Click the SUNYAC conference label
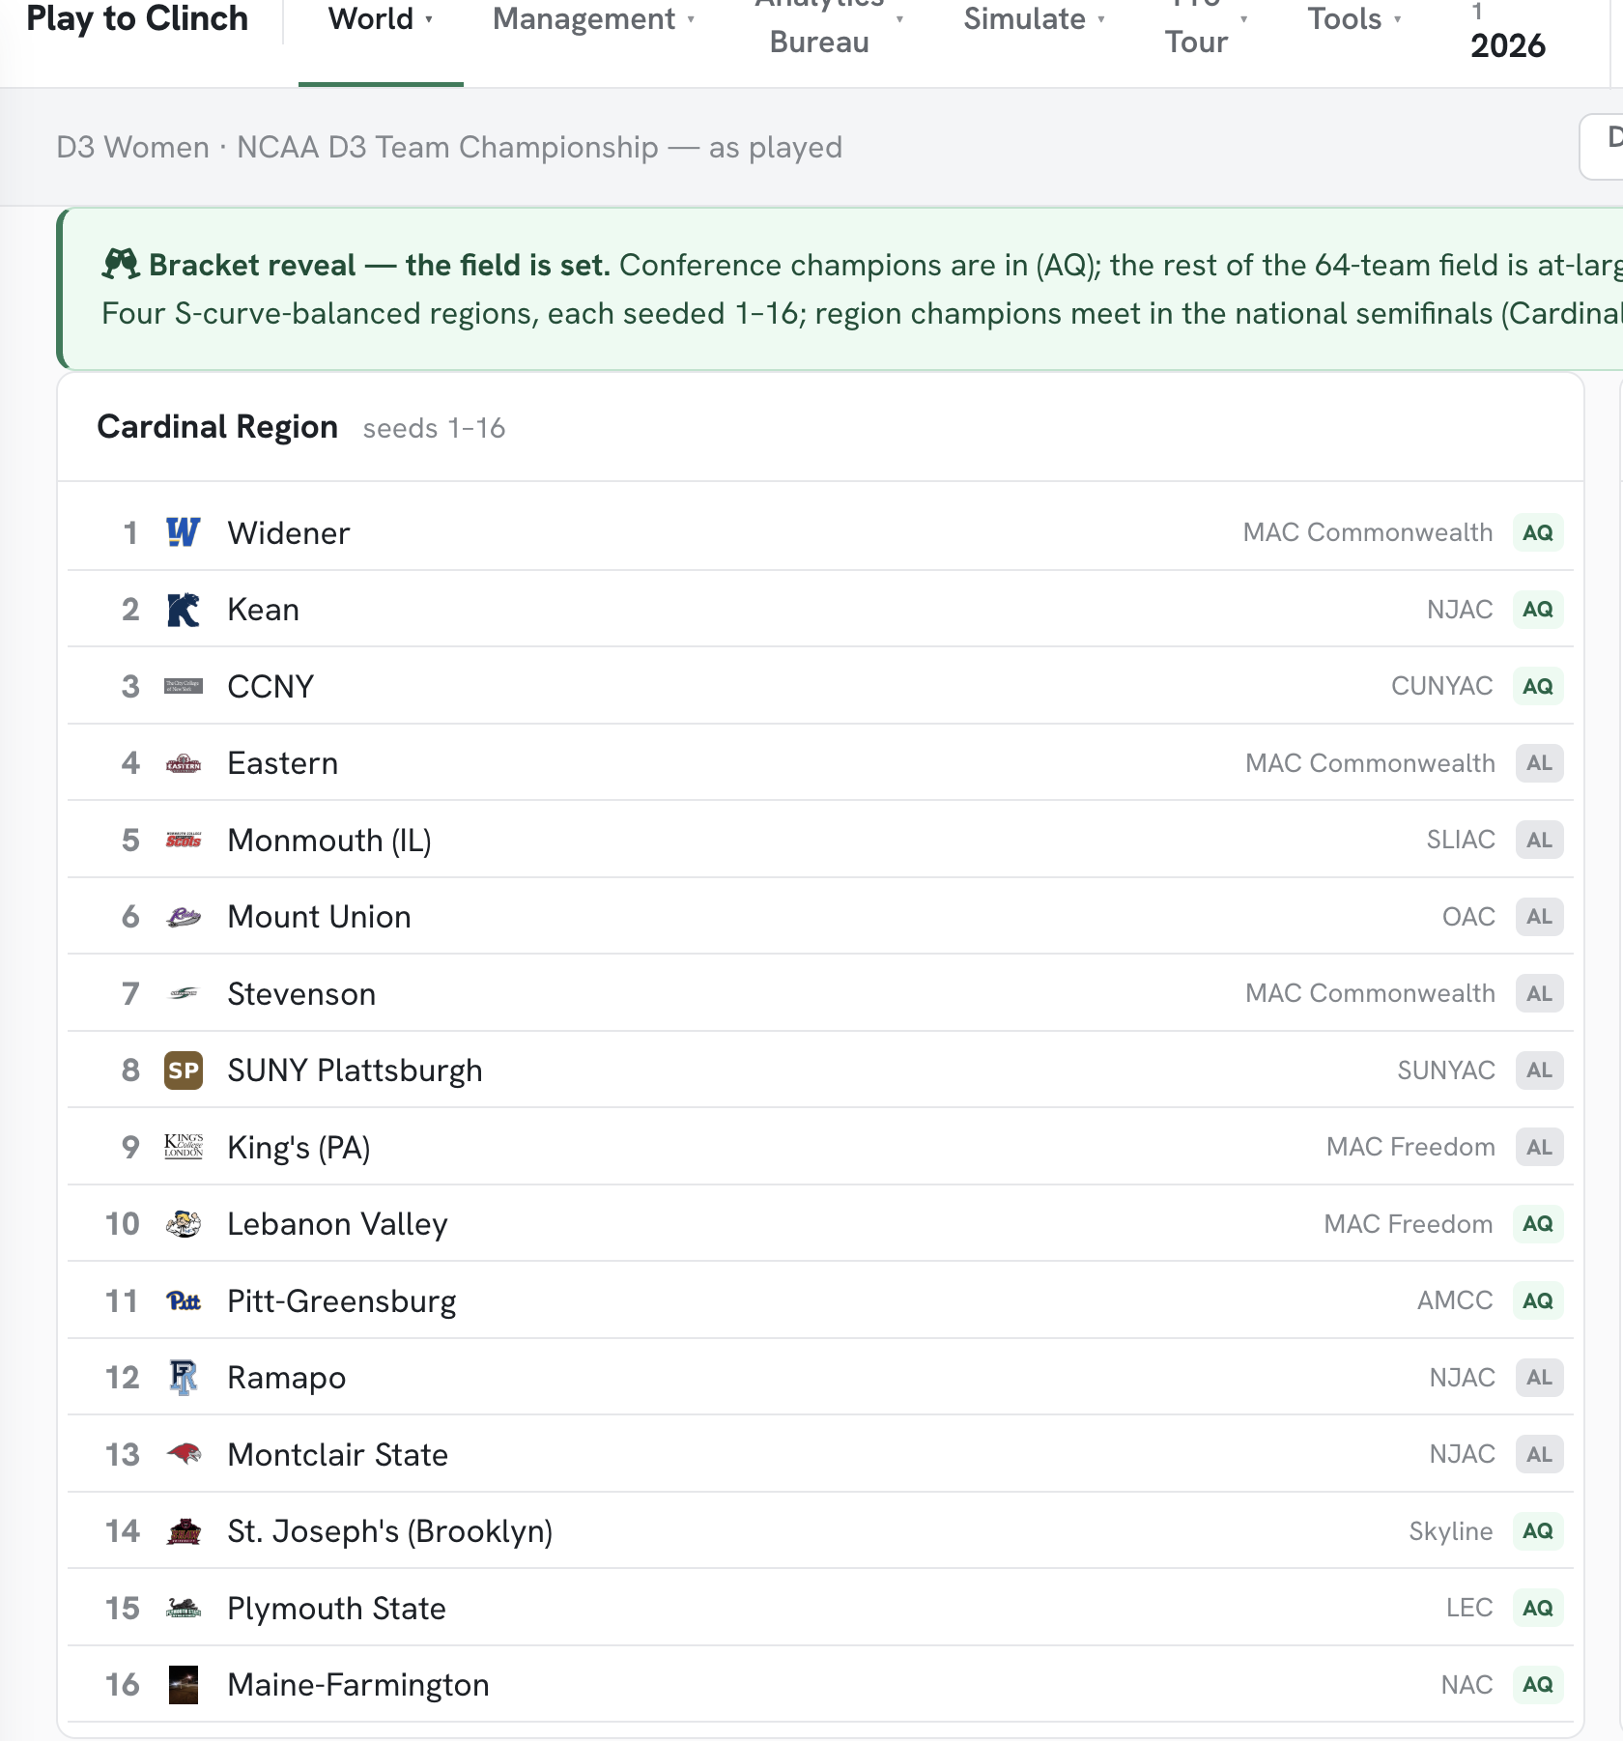Viewport: 1623px width, 1741px height. [1446, 1070]
